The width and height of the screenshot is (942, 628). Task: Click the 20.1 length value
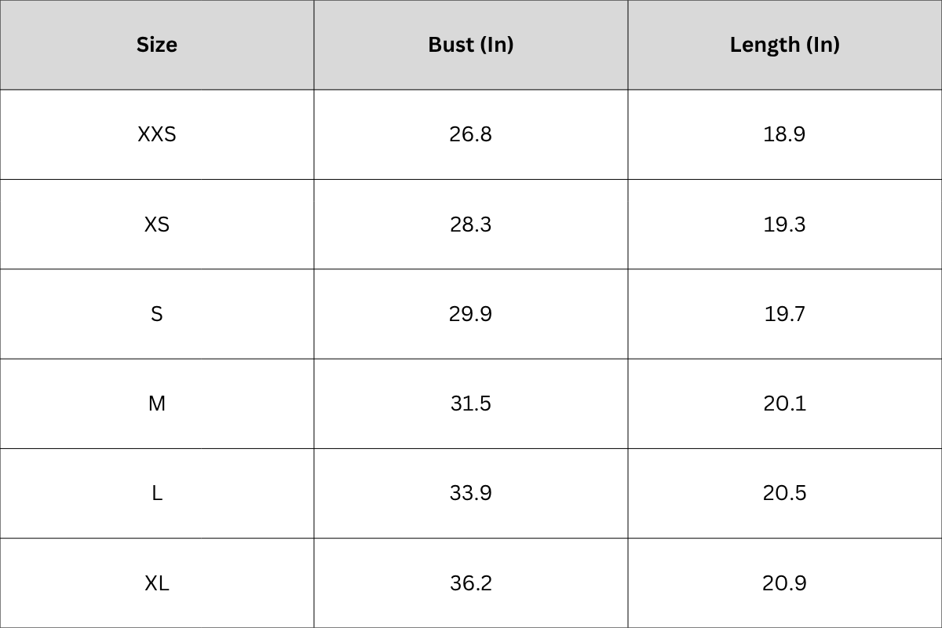pyautogui.click(x=785, y=403)
